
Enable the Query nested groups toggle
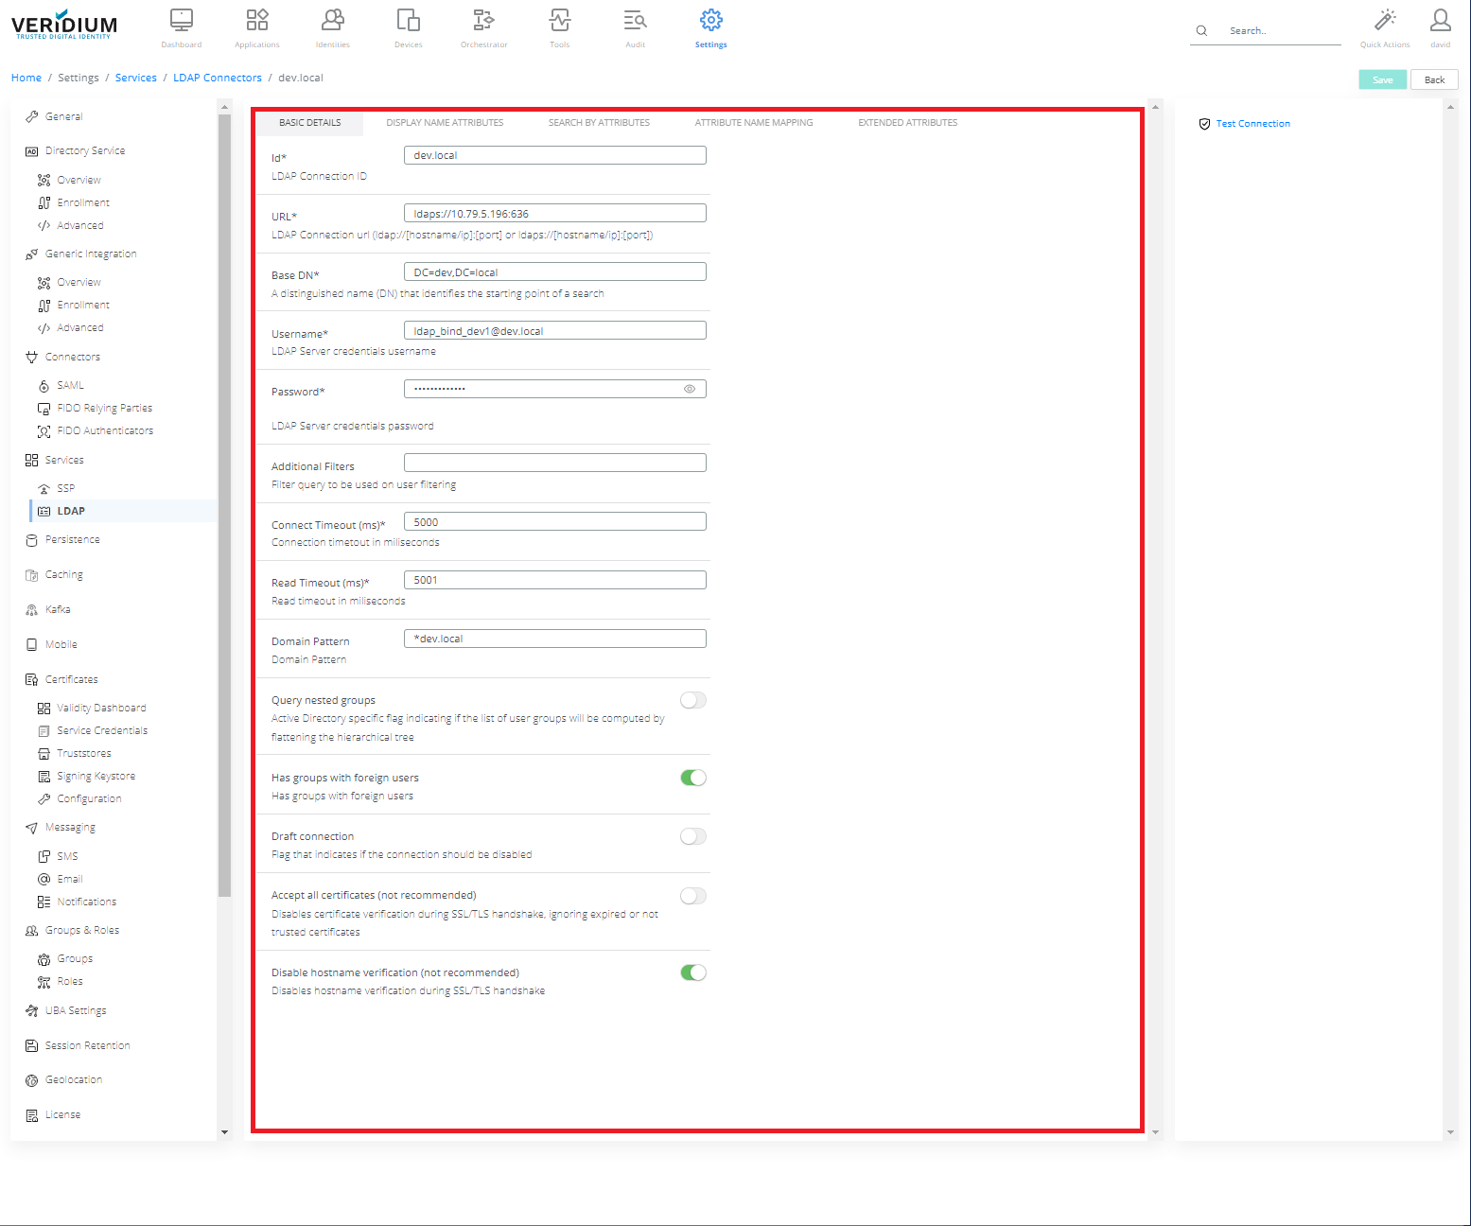pyautogui.click(x=693, y=701)
